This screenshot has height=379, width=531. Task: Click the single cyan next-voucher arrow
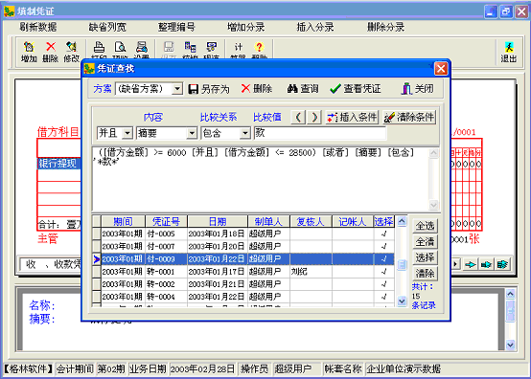pos(470,264)
